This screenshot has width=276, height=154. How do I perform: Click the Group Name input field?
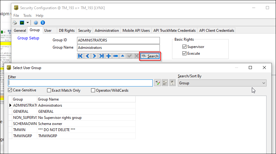click(x=118, y=48)
